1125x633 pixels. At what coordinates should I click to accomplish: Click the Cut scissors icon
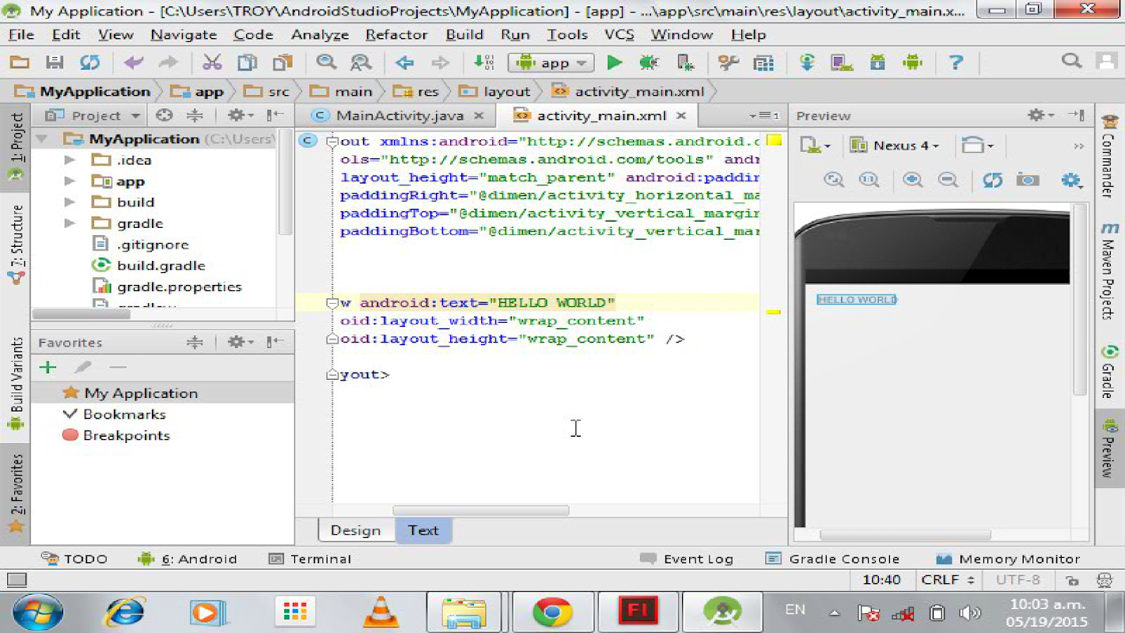click(x=212, y=63)
